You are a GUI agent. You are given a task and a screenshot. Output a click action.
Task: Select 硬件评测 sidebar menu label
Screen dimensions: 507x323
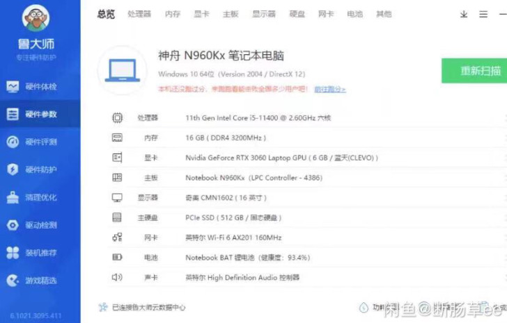click(41, 142)
